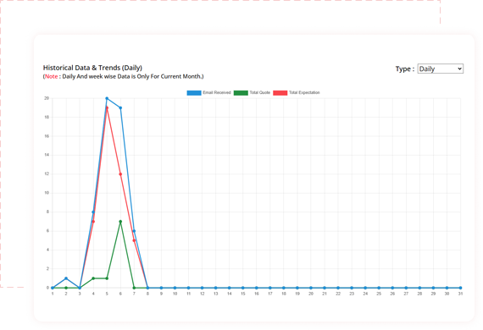
Task: Select the red data point at day 5
Action: click(x=107, y=108)
